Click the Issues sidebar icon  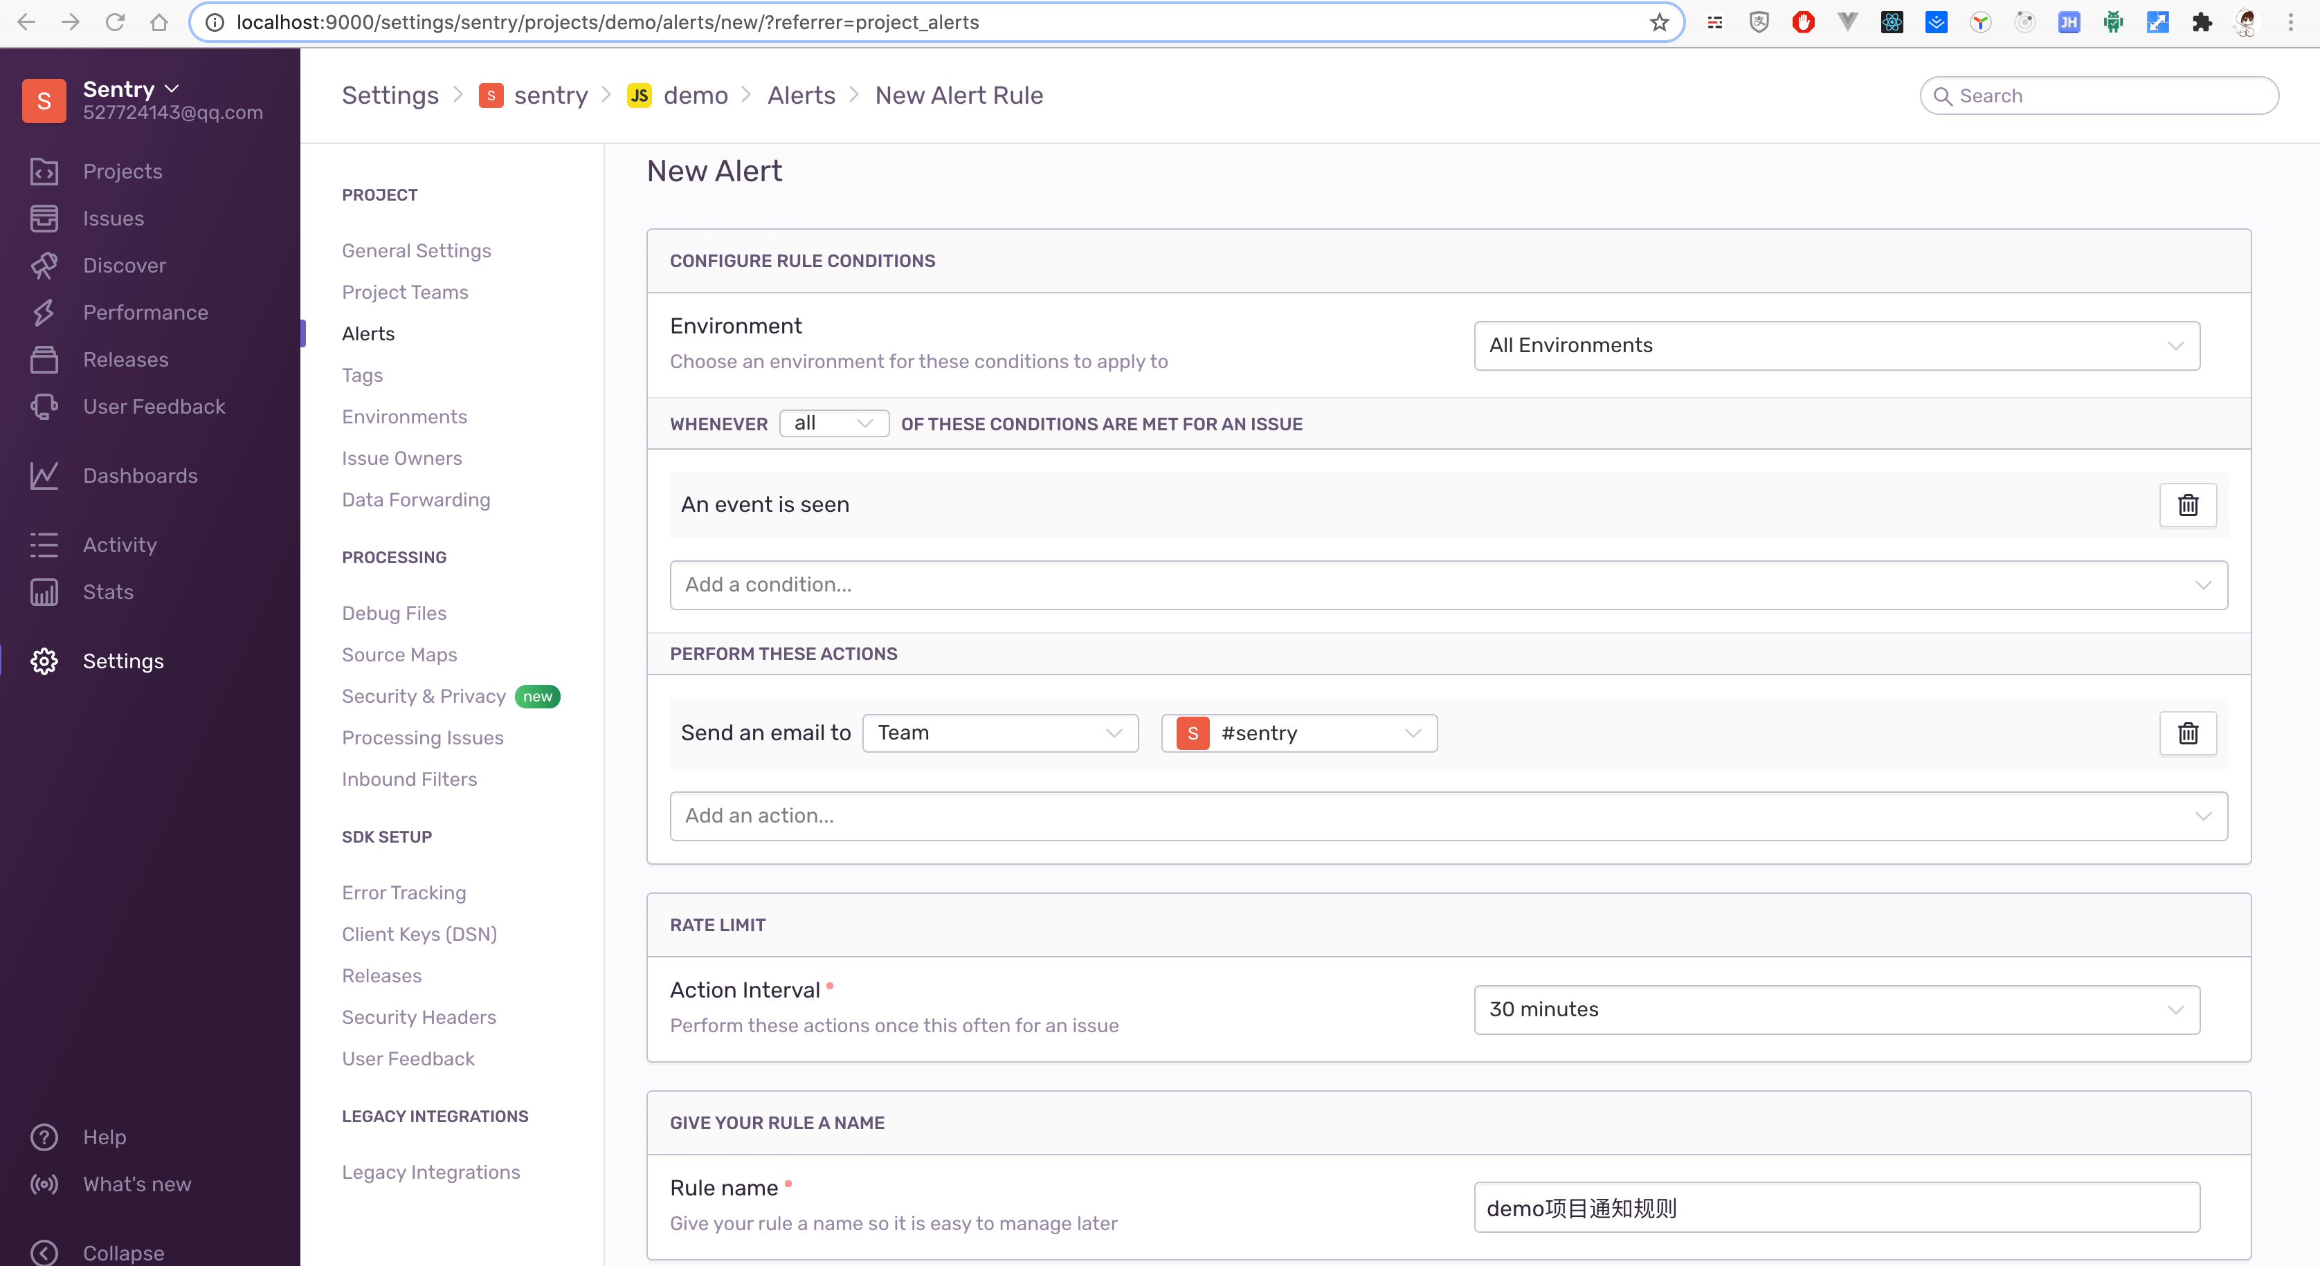pyautogui.click(x=44, y=218)
